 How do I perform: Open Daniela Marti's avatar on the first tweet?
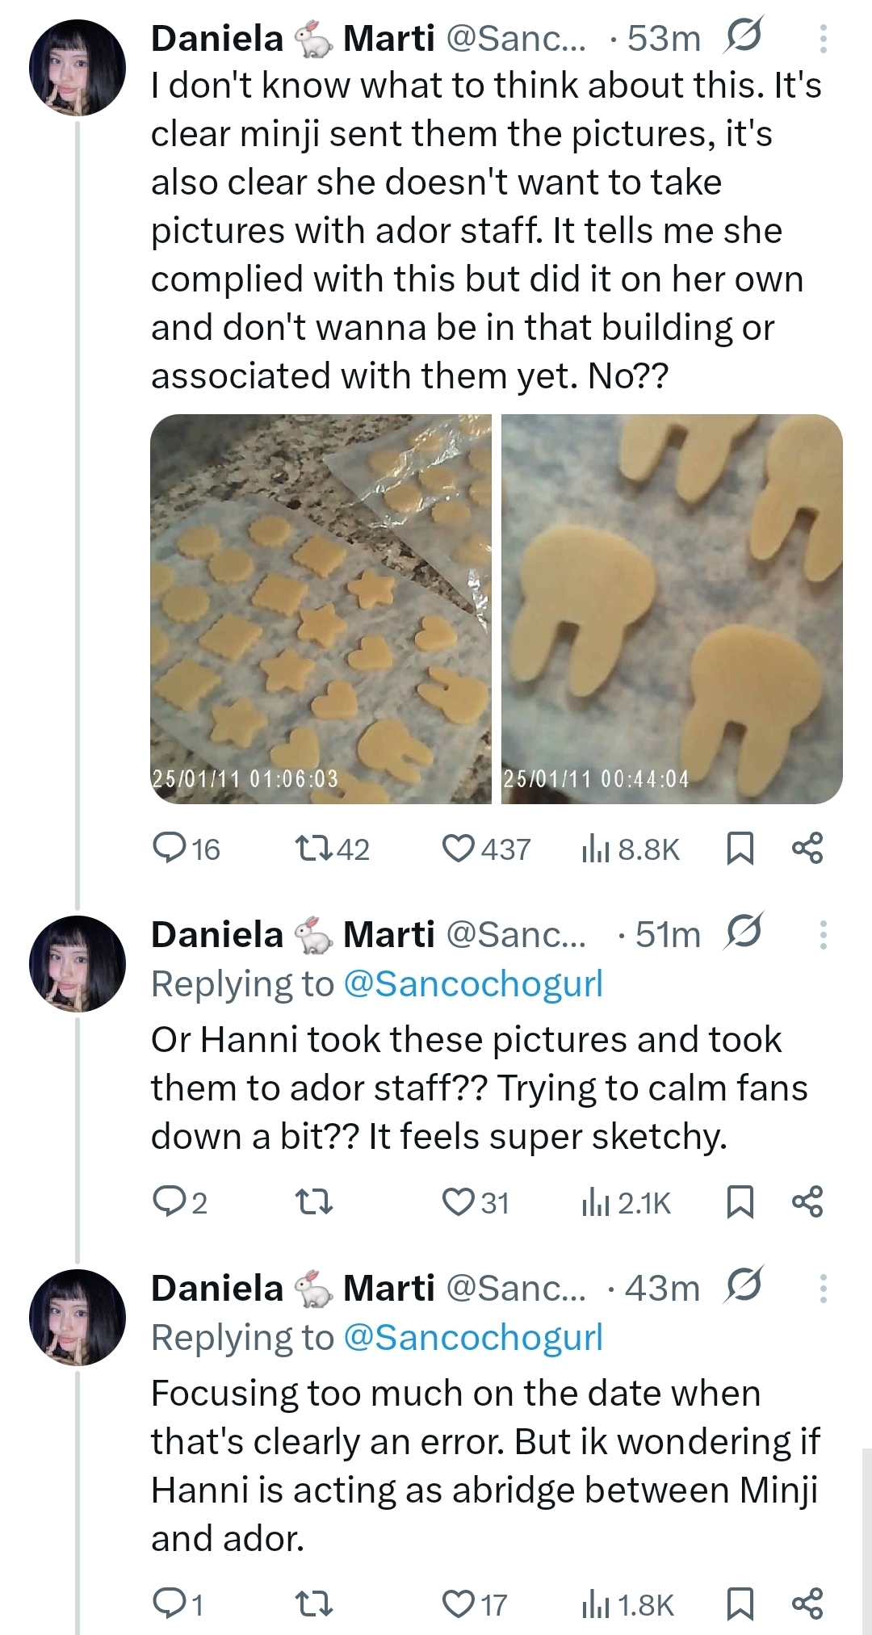pos(78,68)
